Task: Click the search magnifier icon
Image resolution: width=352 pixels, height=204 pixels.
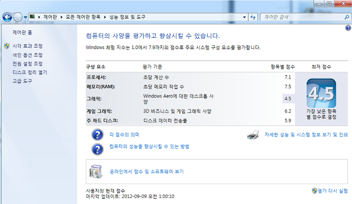Action: point(347,17)
